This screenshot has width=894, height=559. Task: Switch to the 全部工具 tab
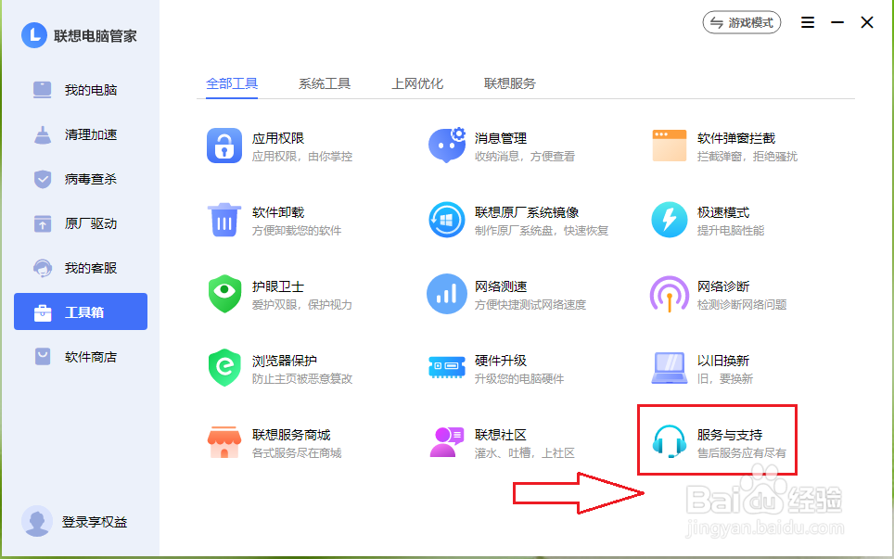(x=232, y=83)
